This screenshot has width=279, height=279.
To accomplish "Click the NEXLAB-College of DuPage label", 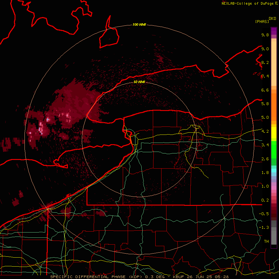I will (248, 3).
